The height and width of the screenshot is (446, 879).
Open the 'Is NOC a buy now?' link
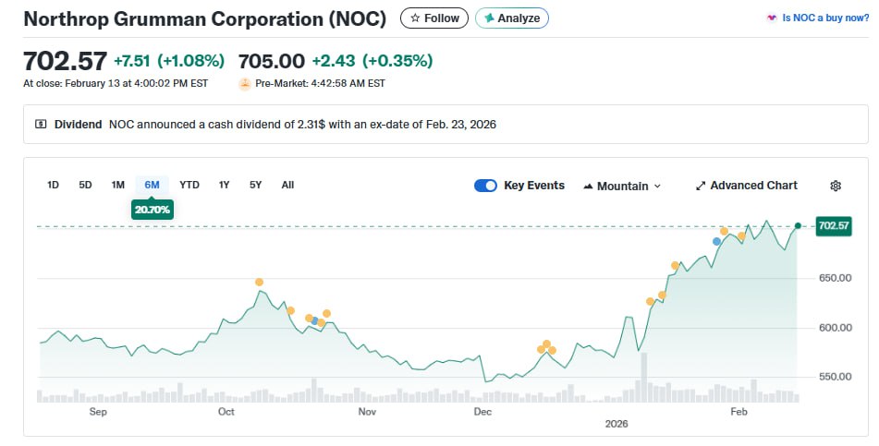(825, 18)
